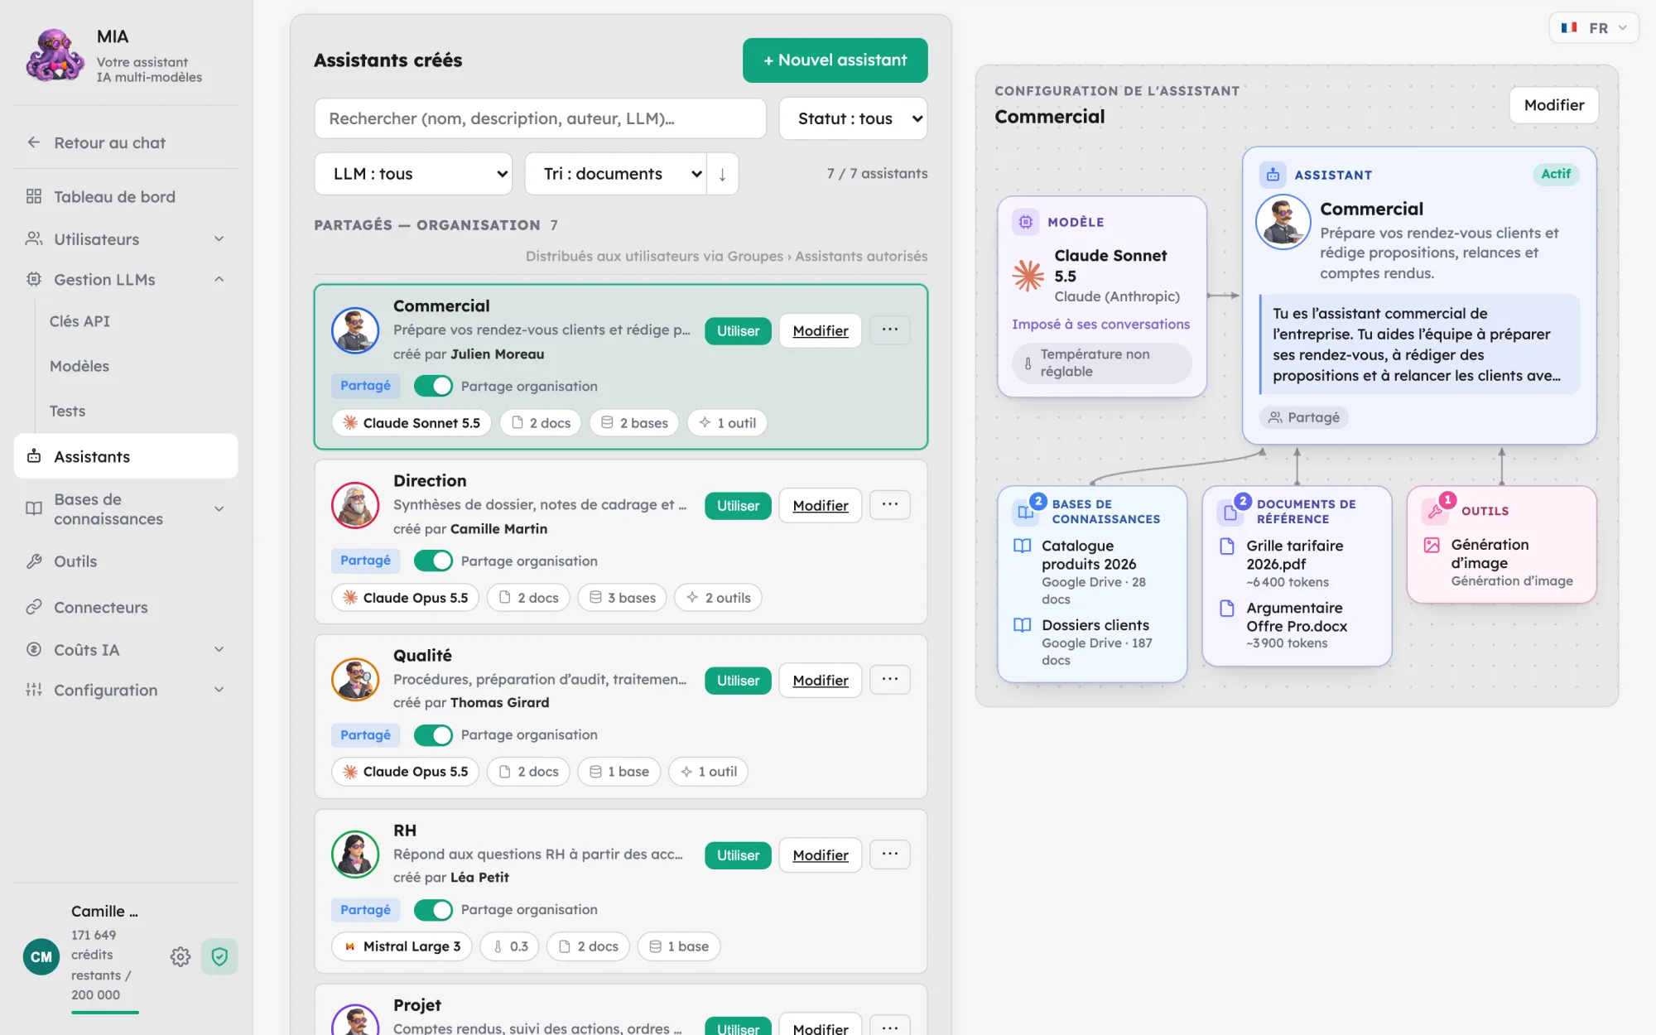This screenshot has width=1656, height=1035.
Task: Open more options for Qualité assistant
Action: pos(890,679)
